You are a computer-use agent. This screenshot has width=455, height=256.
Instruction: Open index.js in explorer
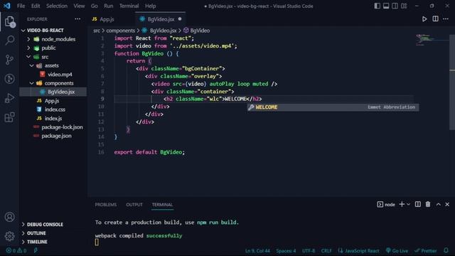pyautogui.click(x=53, y=119)
